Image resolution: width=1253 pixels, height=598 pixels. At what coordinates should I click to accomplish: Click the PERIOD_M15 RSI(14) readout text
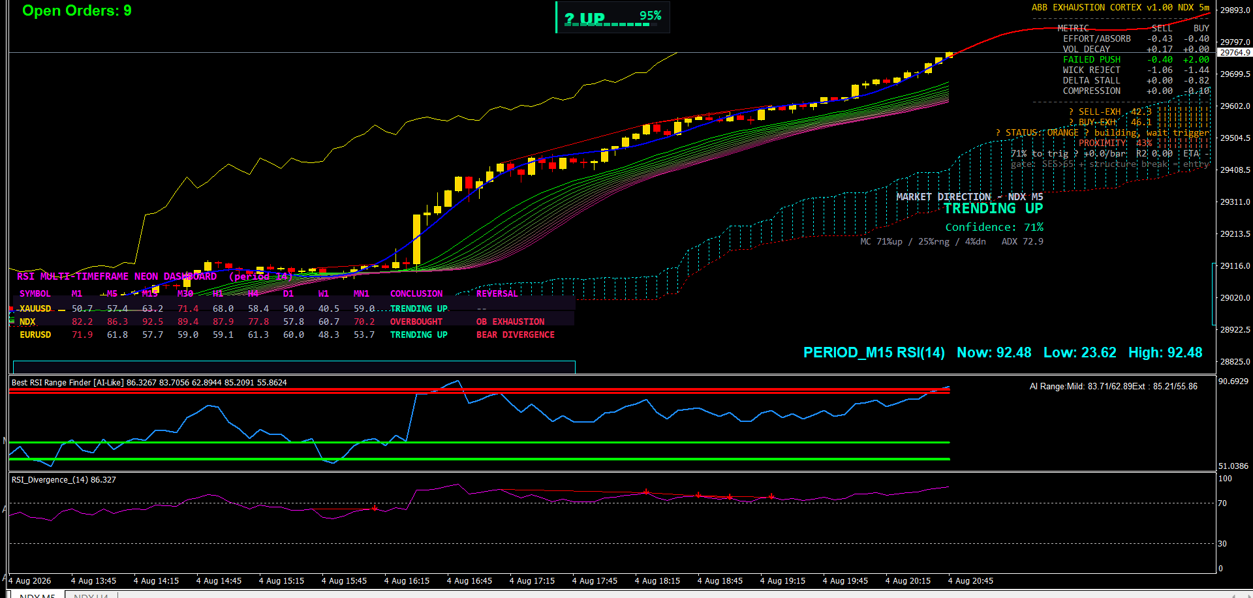[874, 353]
